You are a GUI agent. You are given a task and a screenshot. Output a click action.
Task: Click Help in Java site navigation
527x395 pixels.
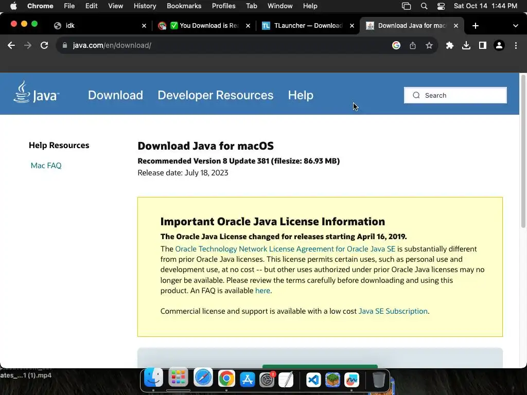point(301,95)
